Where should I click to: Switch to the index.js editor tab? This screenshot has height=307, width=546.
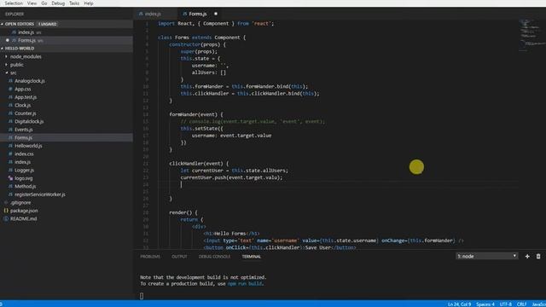(153, 14)
